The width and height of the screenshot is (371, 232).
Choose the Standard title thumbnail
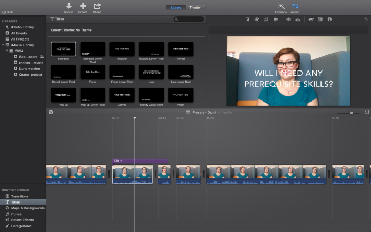pos(63,49)
